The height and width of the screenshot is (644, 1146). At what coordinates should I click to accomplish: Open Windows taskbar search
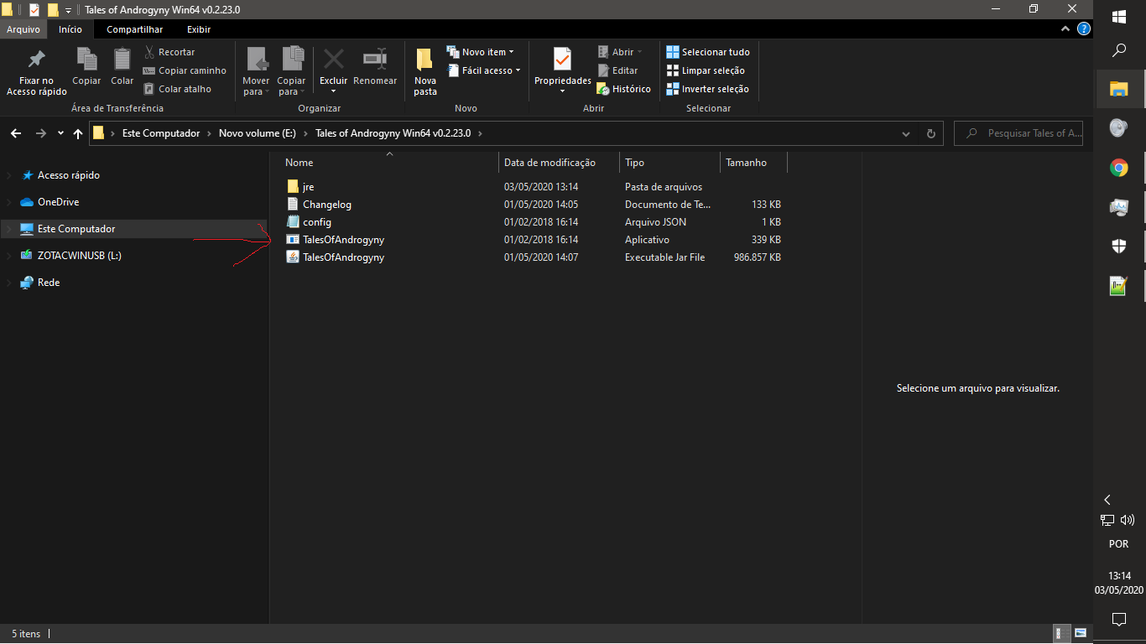pos(1118,51)
